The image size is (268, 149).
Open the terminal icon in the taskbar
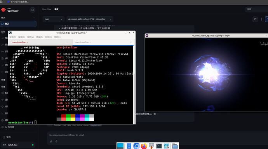159,146
